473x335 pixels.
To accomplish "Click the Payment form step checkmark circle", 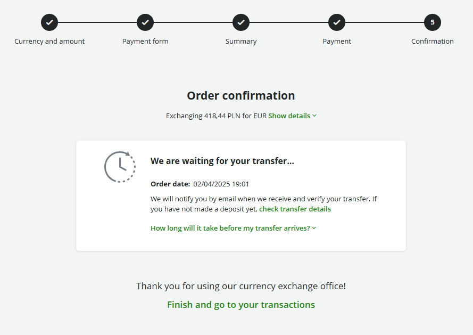I will 145,22.
